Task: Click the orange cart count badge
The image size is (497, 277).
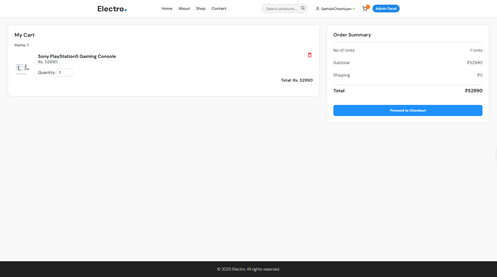Action: click(368, 7)
